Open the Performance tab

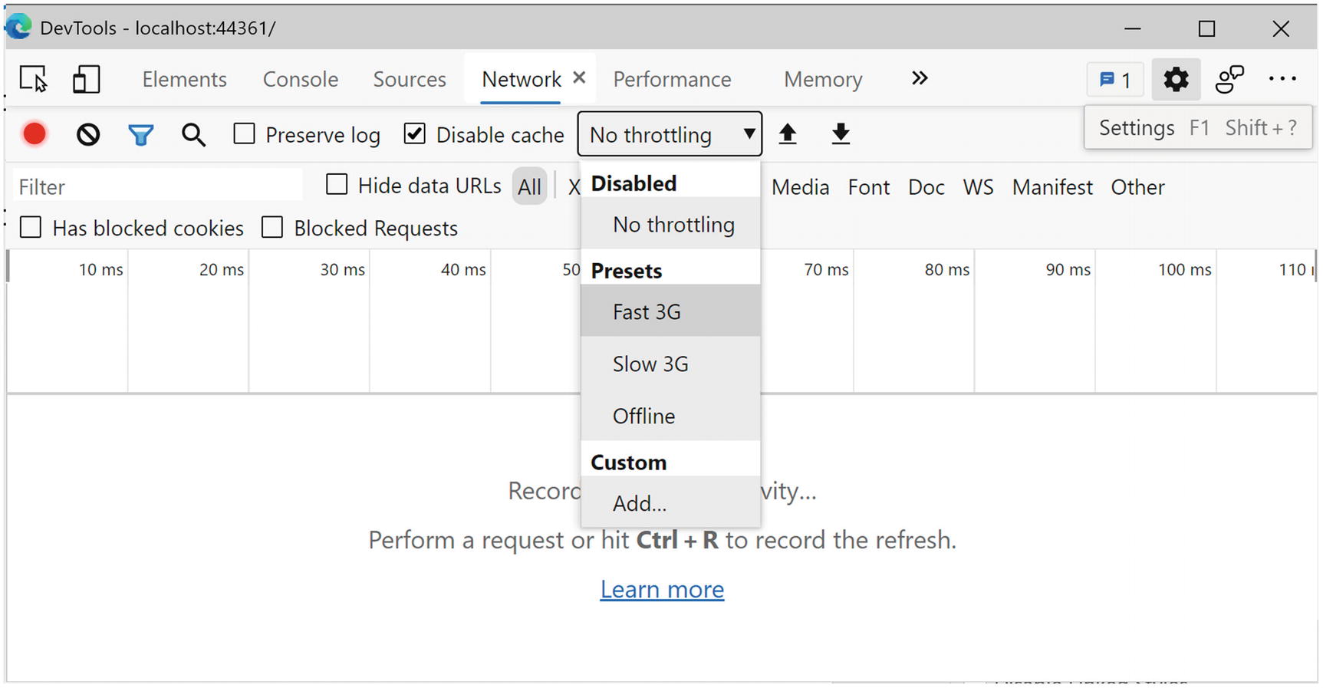[x=672, y=79]
